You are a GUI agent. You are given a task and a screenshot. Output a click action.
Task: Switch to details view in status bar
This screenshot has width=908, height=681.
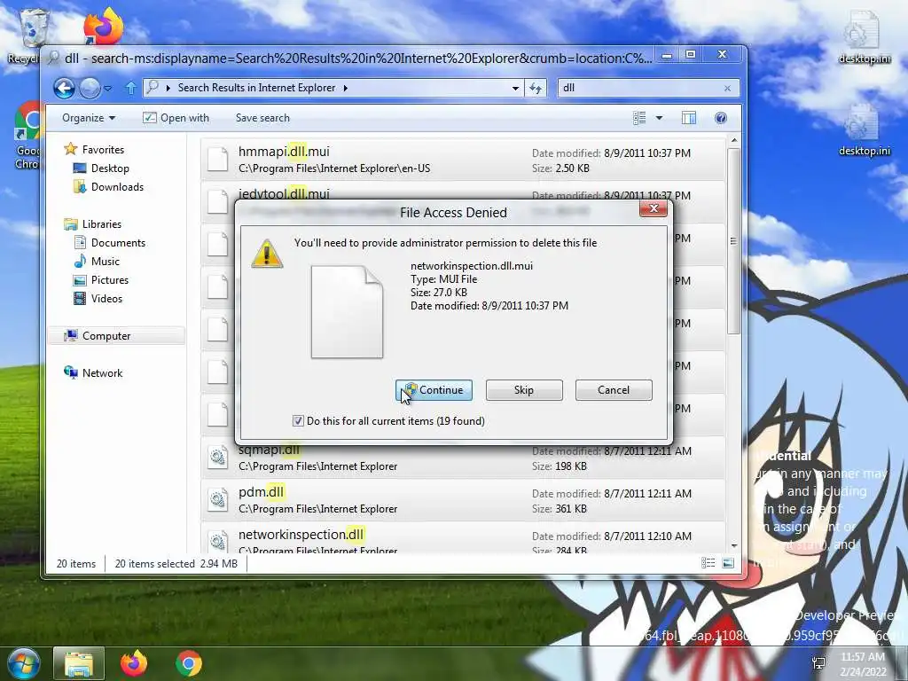point(708,563)
